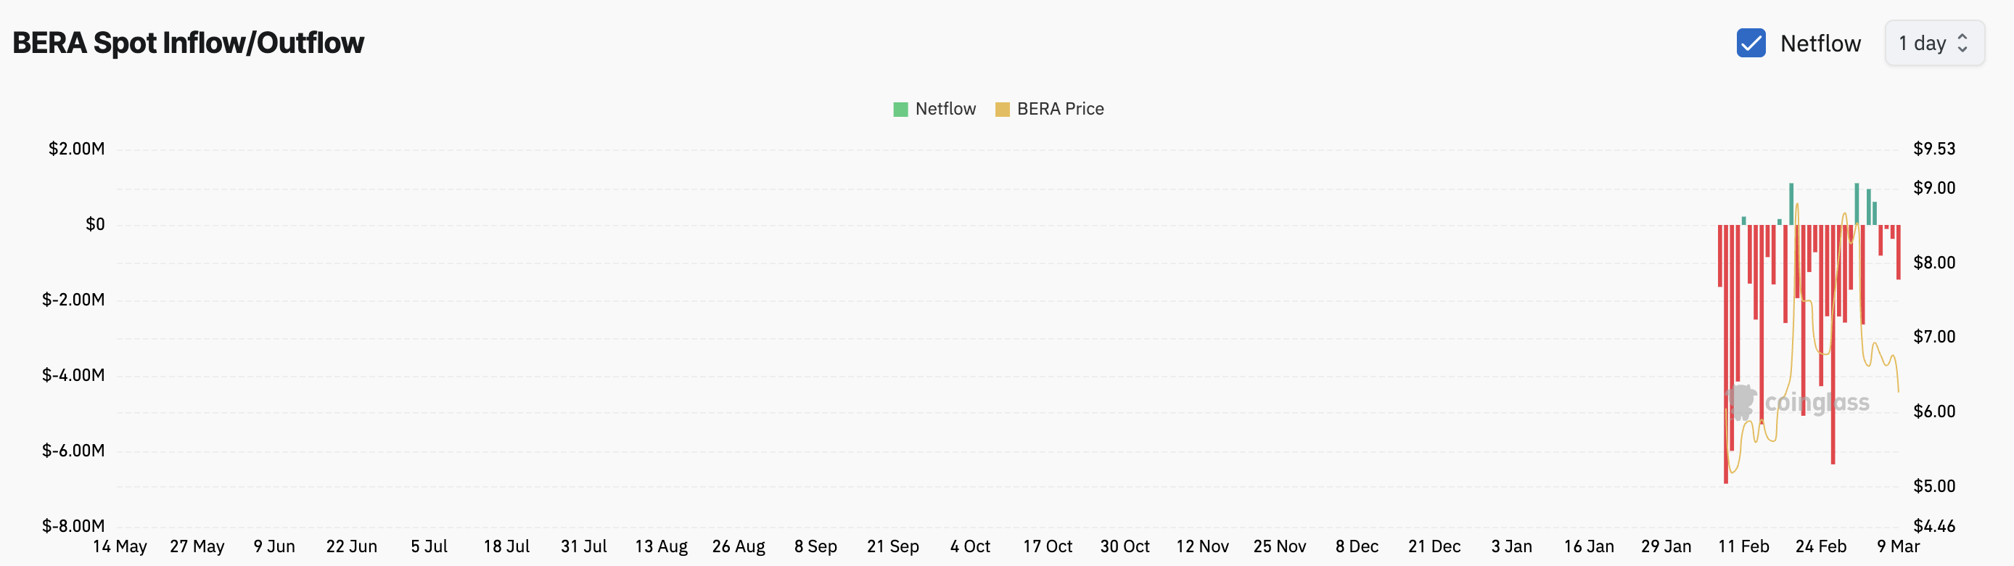Uncheck the blue Netflow checkbox
The image size is (2014, 566).
[1751, 43]
